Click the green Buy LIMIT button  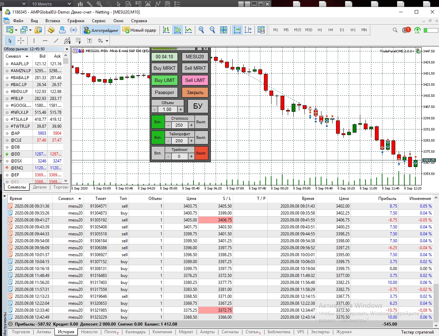pos(164,80)
